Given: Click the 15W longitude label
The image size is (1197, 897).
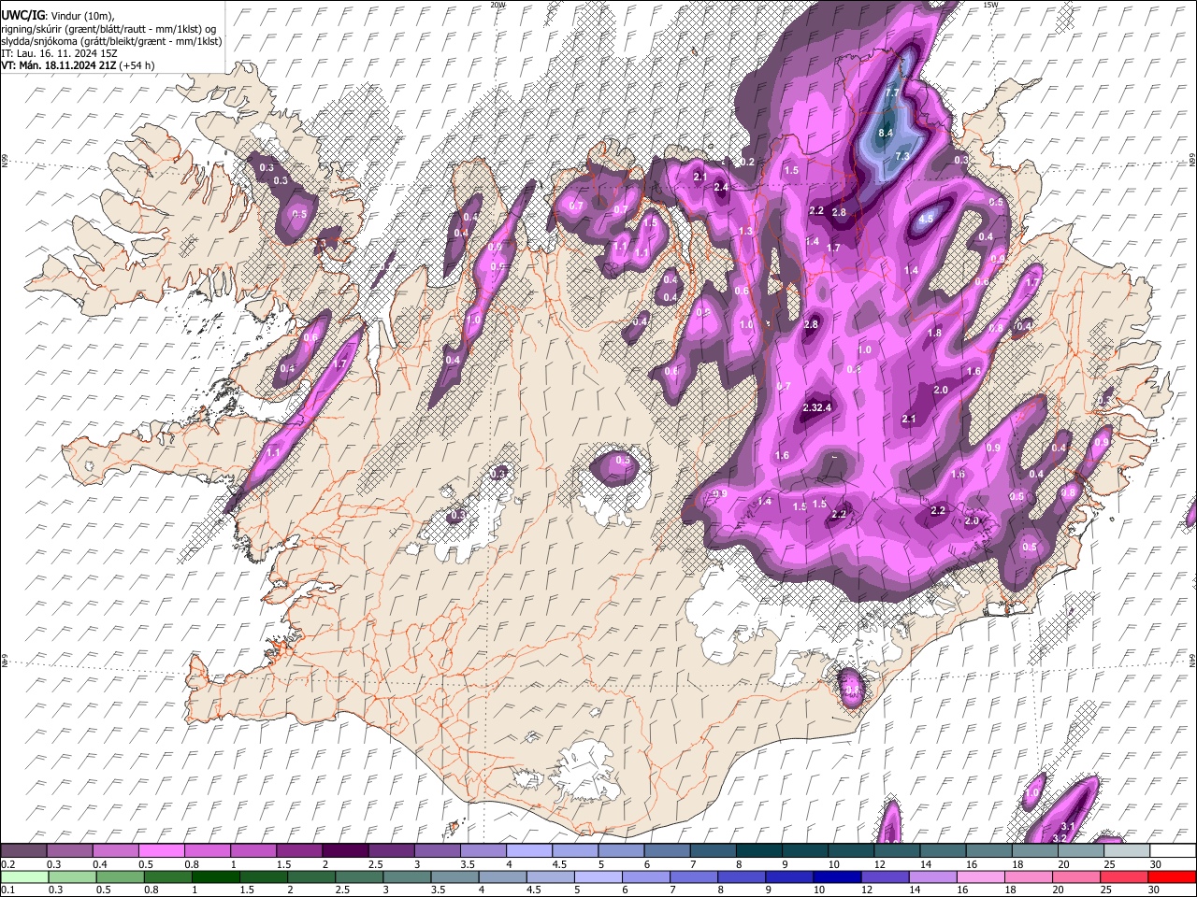Looking at the screenshot, I should (990, 5).
